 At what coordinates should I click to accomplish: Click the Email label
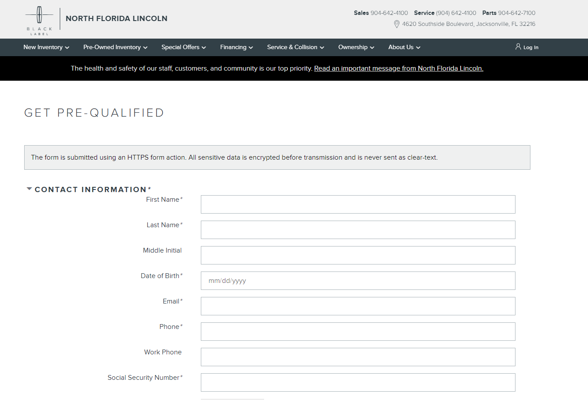(172, 301)
